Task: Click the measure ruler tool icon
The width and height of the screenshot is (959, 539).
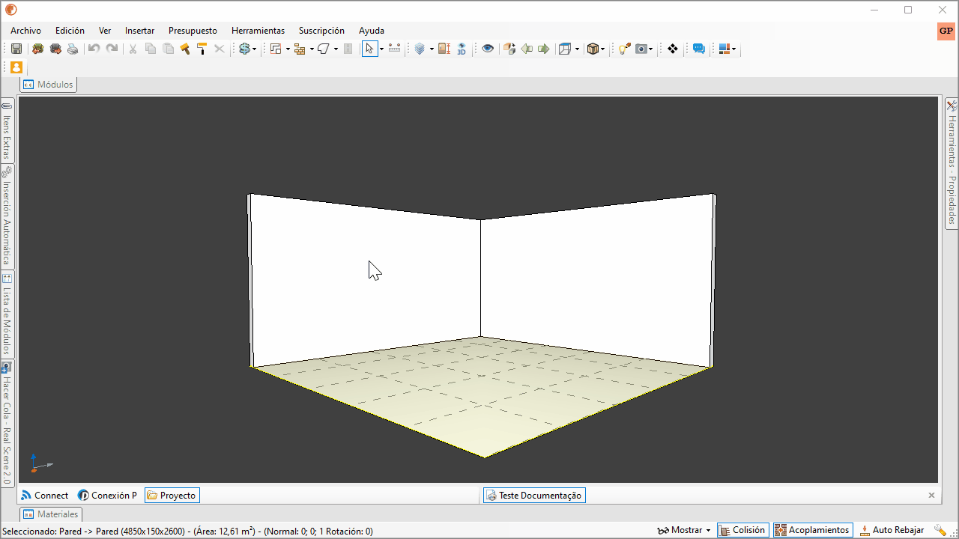Action: 395,49
